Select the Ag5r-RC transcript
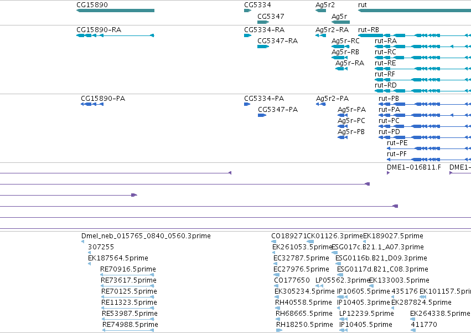Viewport: 471px width, 333px height. pos(340,47)
